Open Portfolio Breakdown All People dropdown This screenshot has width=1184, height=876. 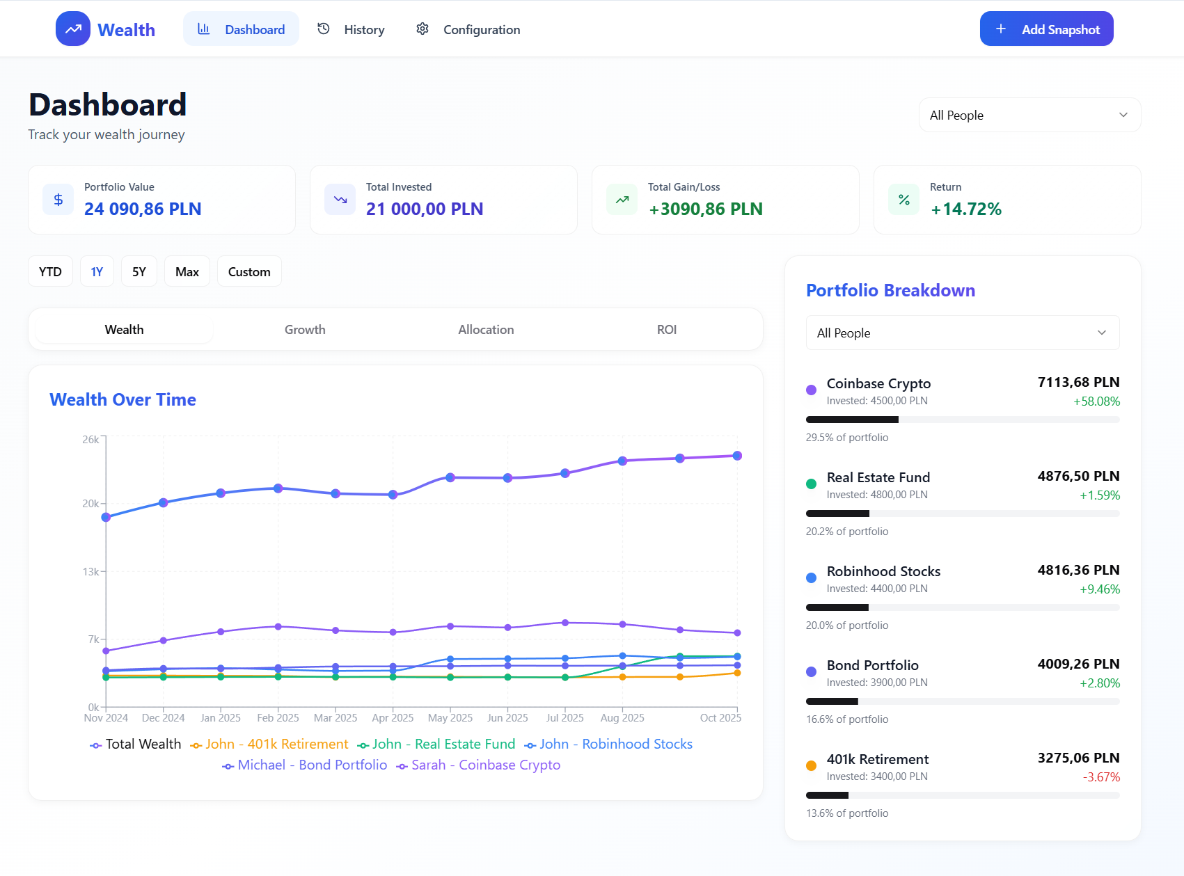(963, 333)
